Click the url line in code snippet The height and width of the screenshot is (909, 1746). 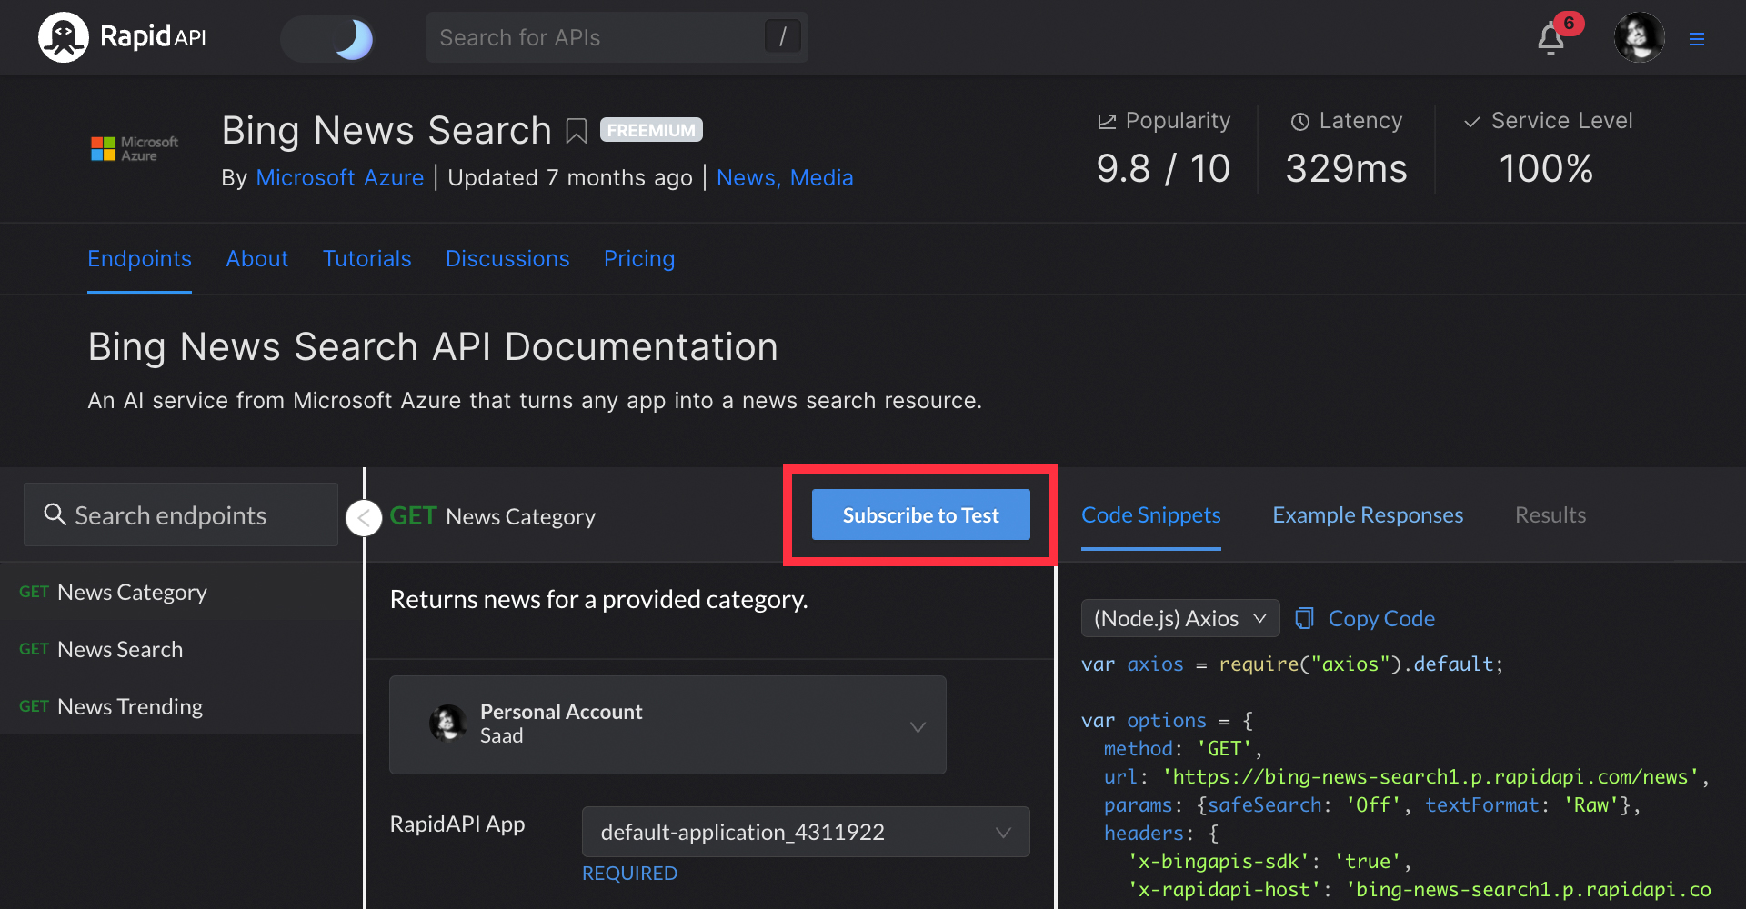1406,776
